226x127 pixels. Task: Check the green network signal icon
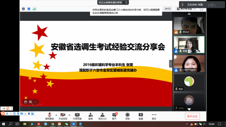pos(34,9)
